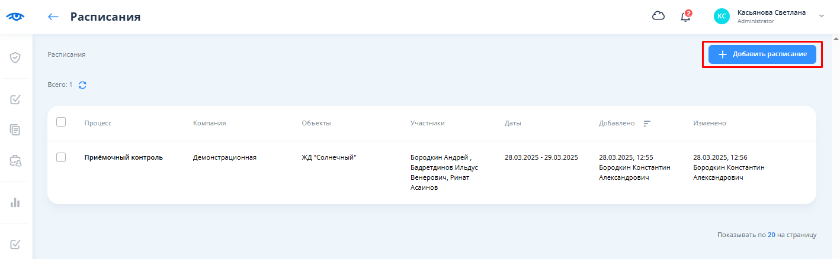Click the Процесс column header
Screen dimensions: 840x259
pyautogui.click(x=98, y=123)
